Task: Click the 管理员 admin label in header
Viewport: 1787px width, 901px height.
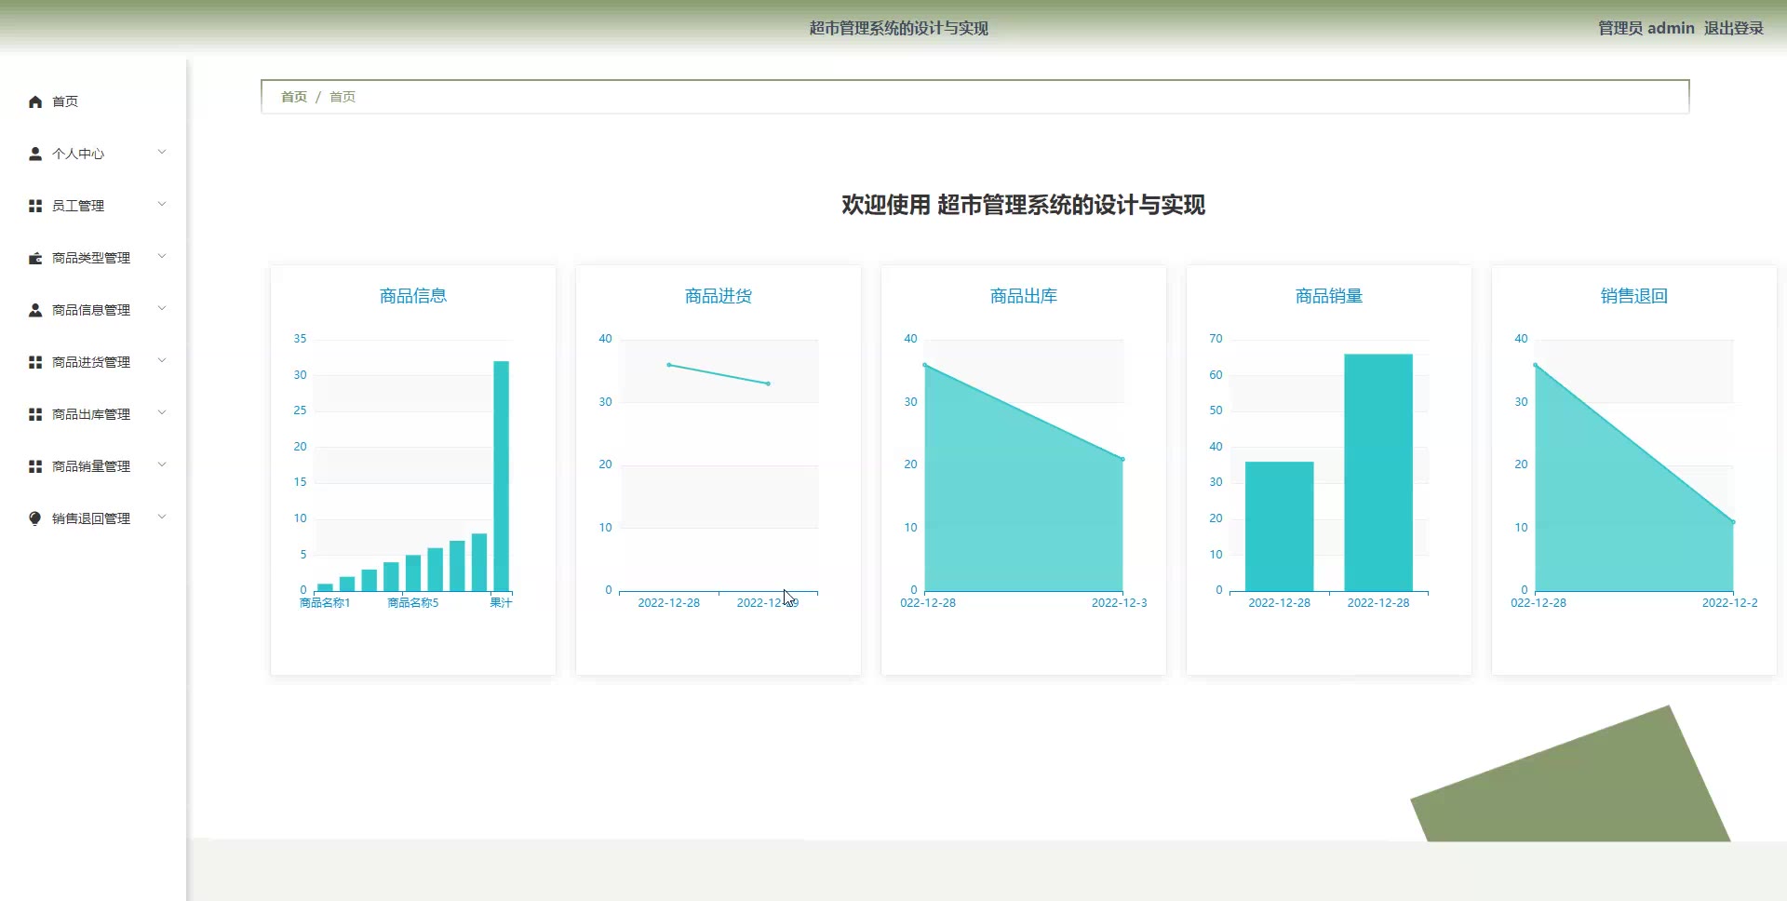Action: [1646, 28]
